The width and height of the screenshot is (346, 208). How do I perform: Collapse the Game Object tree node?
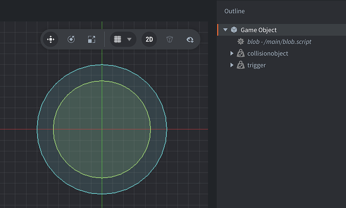click(x=226, y=30)
